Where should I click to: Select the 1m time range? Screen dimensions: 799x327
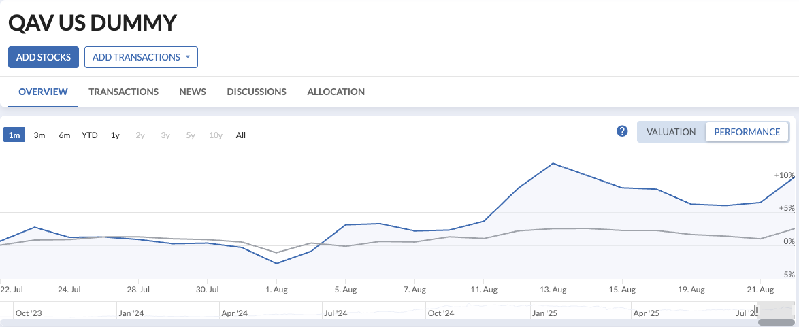14,135
